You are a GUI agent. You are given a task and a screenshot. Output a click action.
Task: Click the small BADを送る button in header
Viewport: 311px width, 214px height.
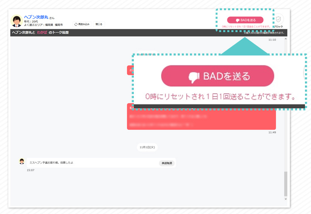(245, 20)
